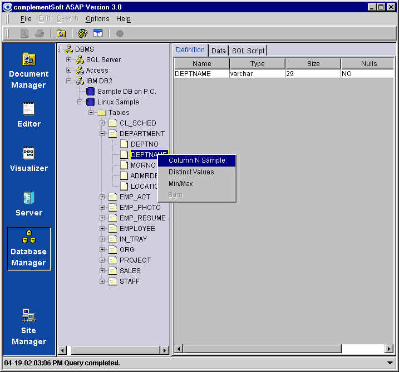Image resolution: width=399 pixels, height=372 pixels.
Task: Click the Type column header
Action: pos(257,63)
